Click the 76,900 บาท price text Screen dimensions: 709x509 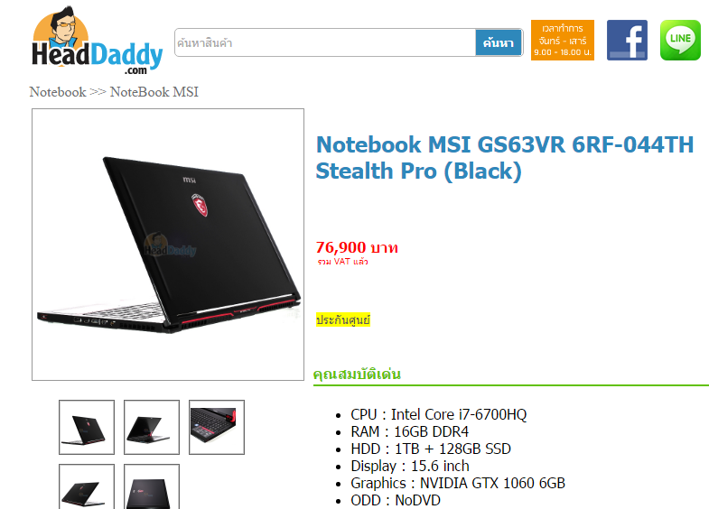pyautogui.click(x=357, y=247)
